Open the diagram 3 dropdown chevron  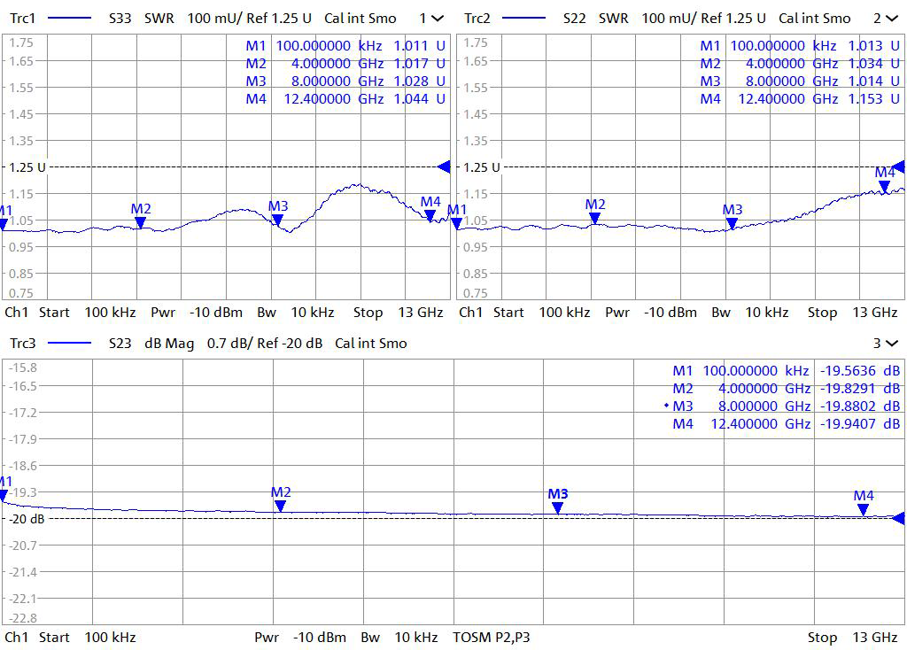891,343
